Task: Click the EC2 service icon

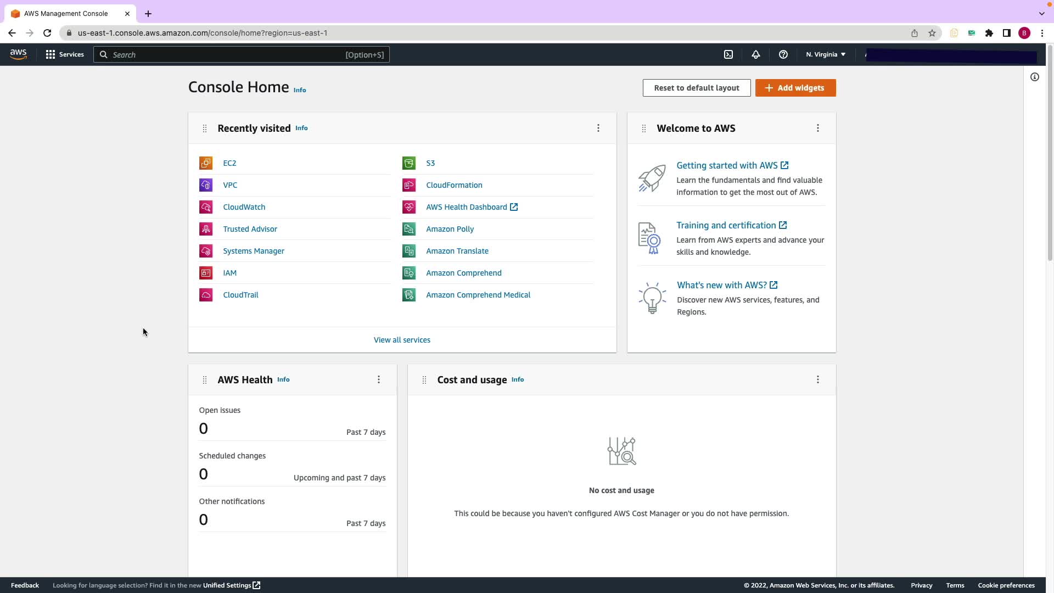Action: (x=206, y=163)
